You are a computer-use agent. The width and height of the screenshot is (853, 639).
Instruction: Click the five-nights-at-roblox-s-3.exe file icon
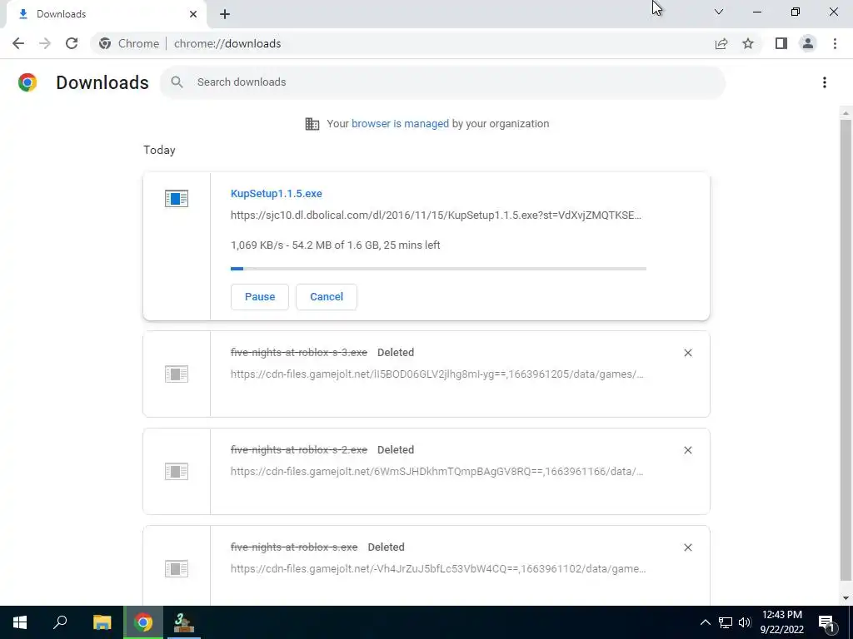click(x=177, y=374)
